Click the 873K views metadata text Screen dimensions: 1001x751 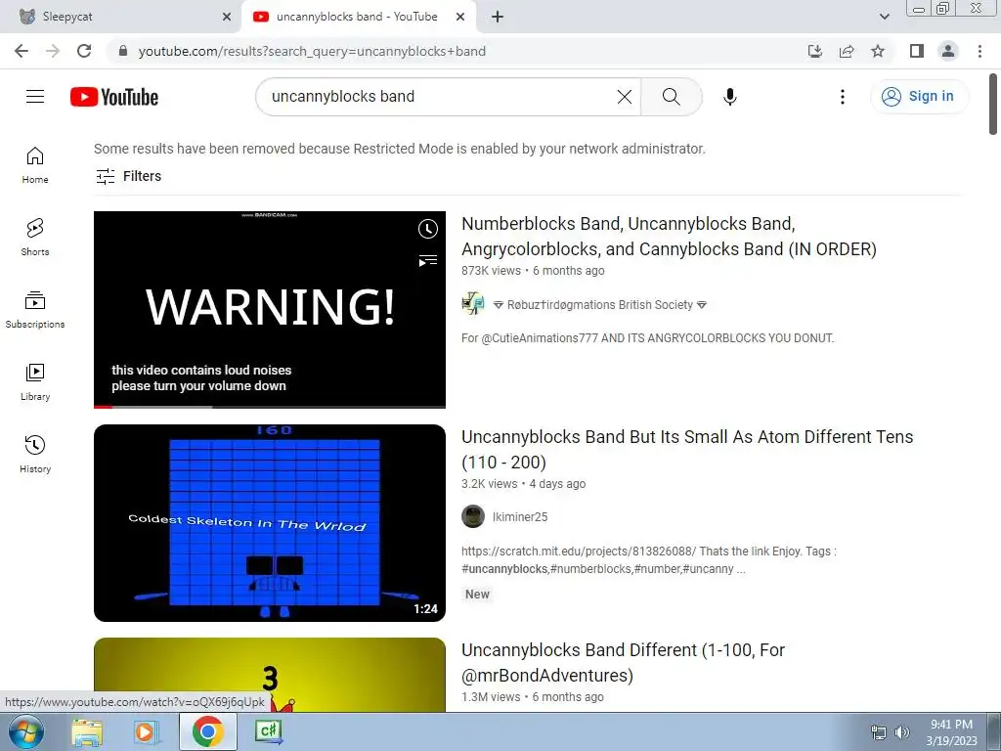[491, 271]
